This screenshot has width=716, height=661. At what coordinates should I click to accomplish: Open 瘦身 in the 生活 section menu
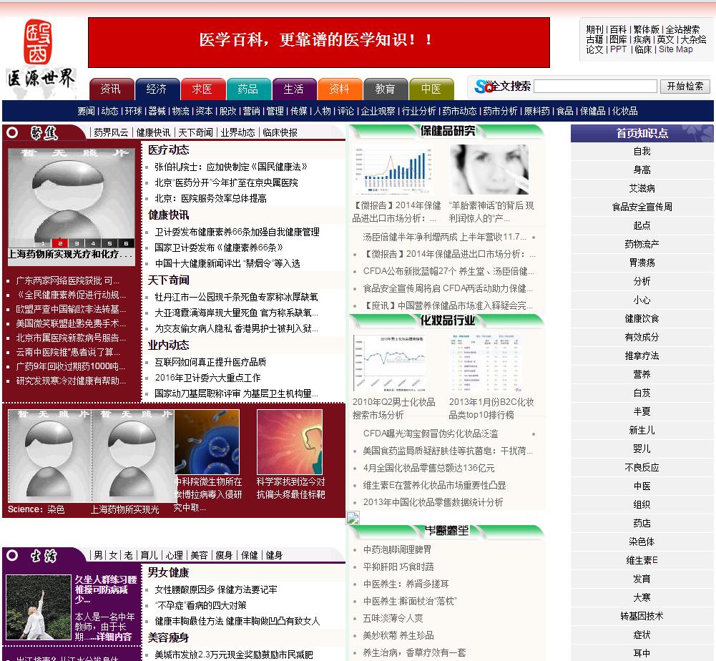point(224,555)
